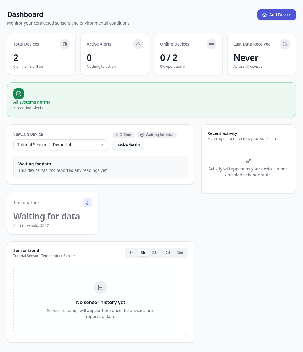
Task: Click the chip icon in Total Devices card
Action: [x=65, y=44]
